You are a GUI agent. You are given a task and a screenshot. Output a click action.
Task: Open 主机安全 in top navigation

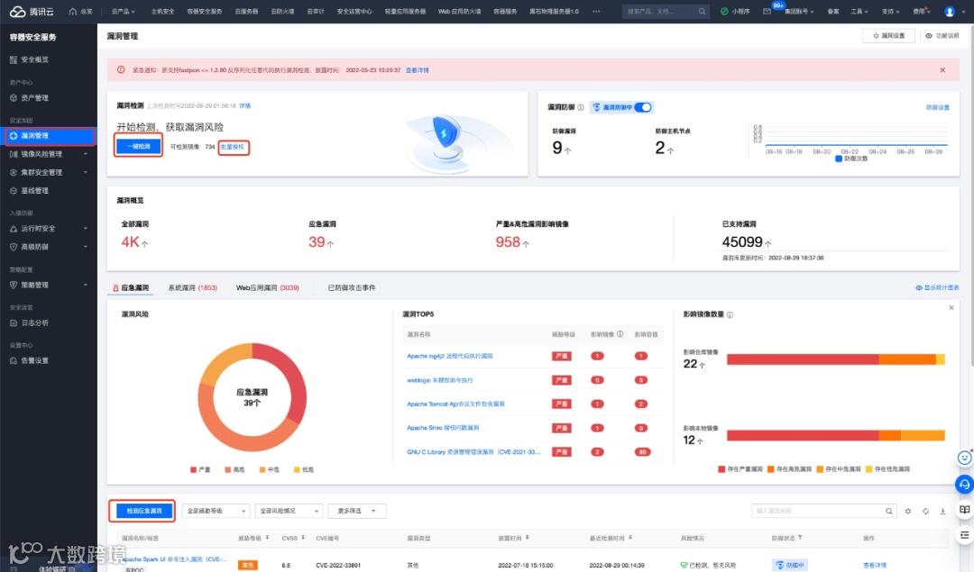click(162, 11)
